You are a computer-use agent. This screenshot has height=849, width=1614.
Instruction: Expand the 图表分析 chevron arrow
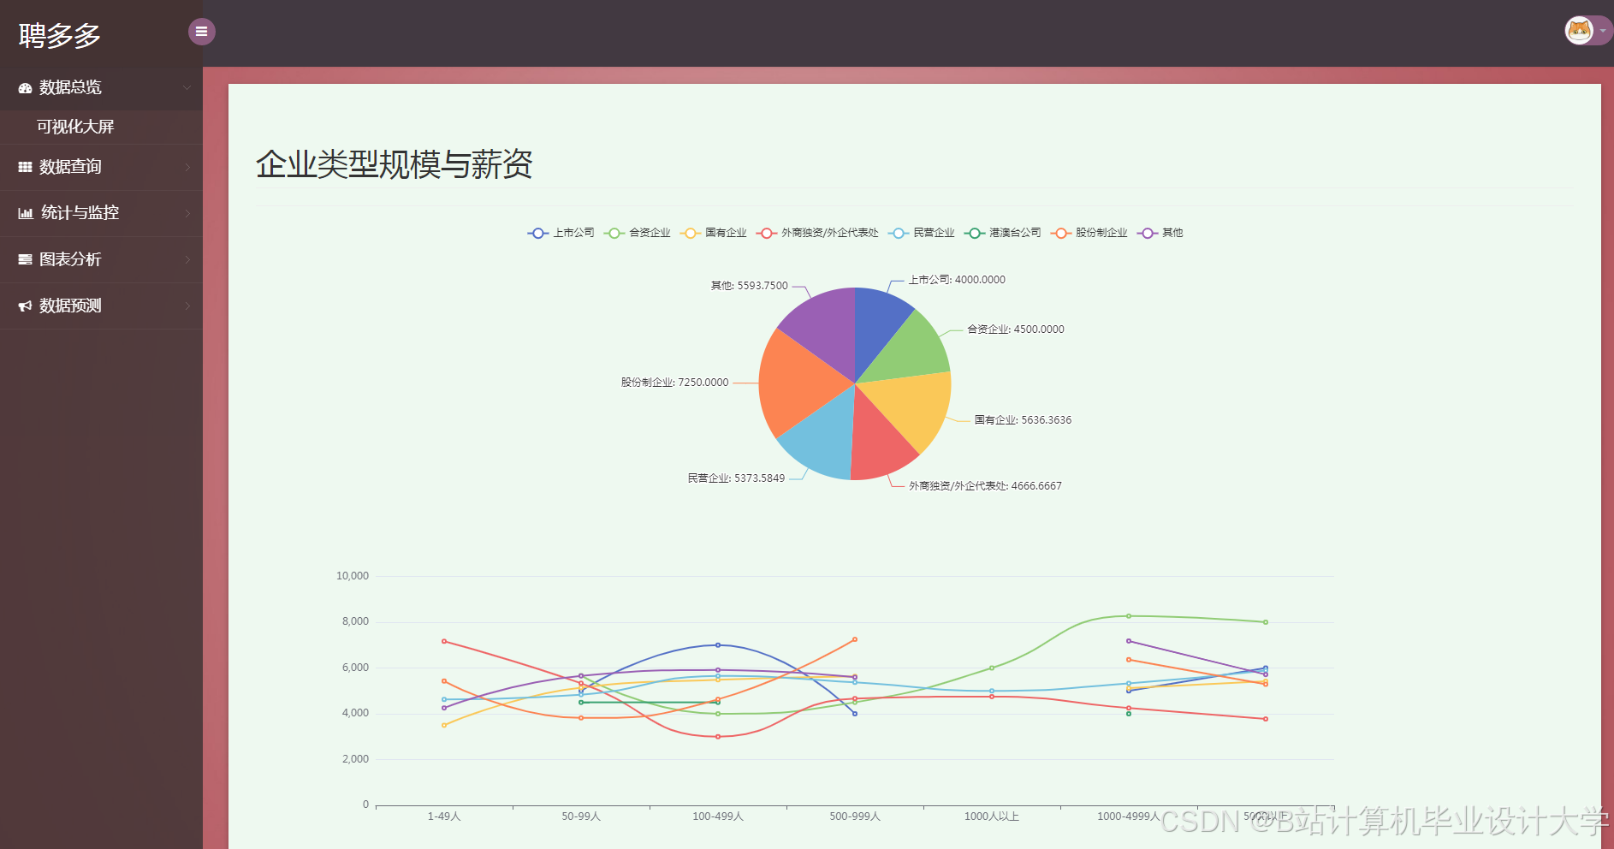(187, 259)
